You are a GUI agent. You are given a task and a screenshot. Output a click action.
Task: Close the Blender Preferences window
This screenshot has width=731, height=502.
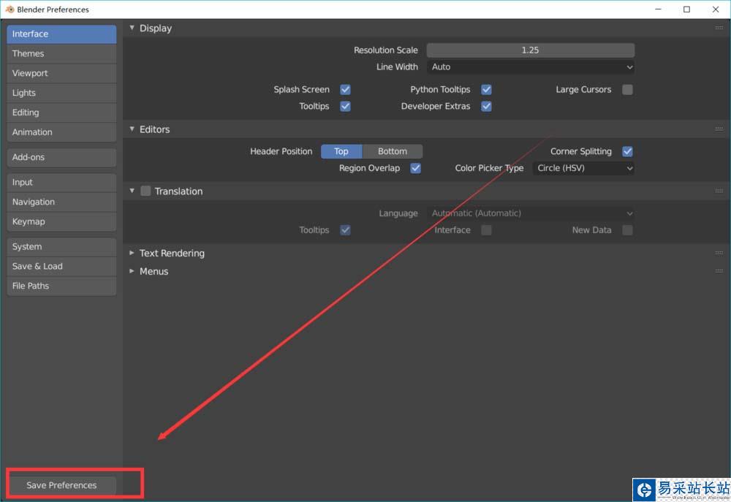(716, 9)
